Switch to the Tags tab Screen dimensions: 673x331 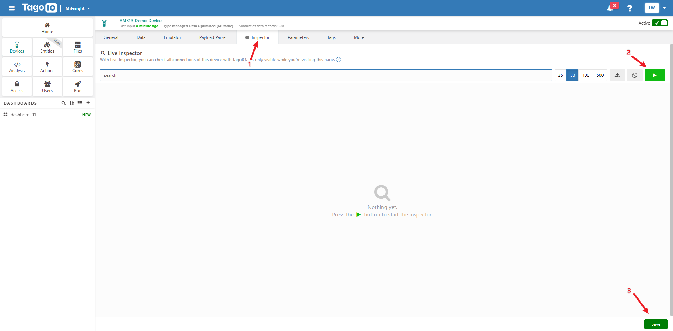(332, 37)
